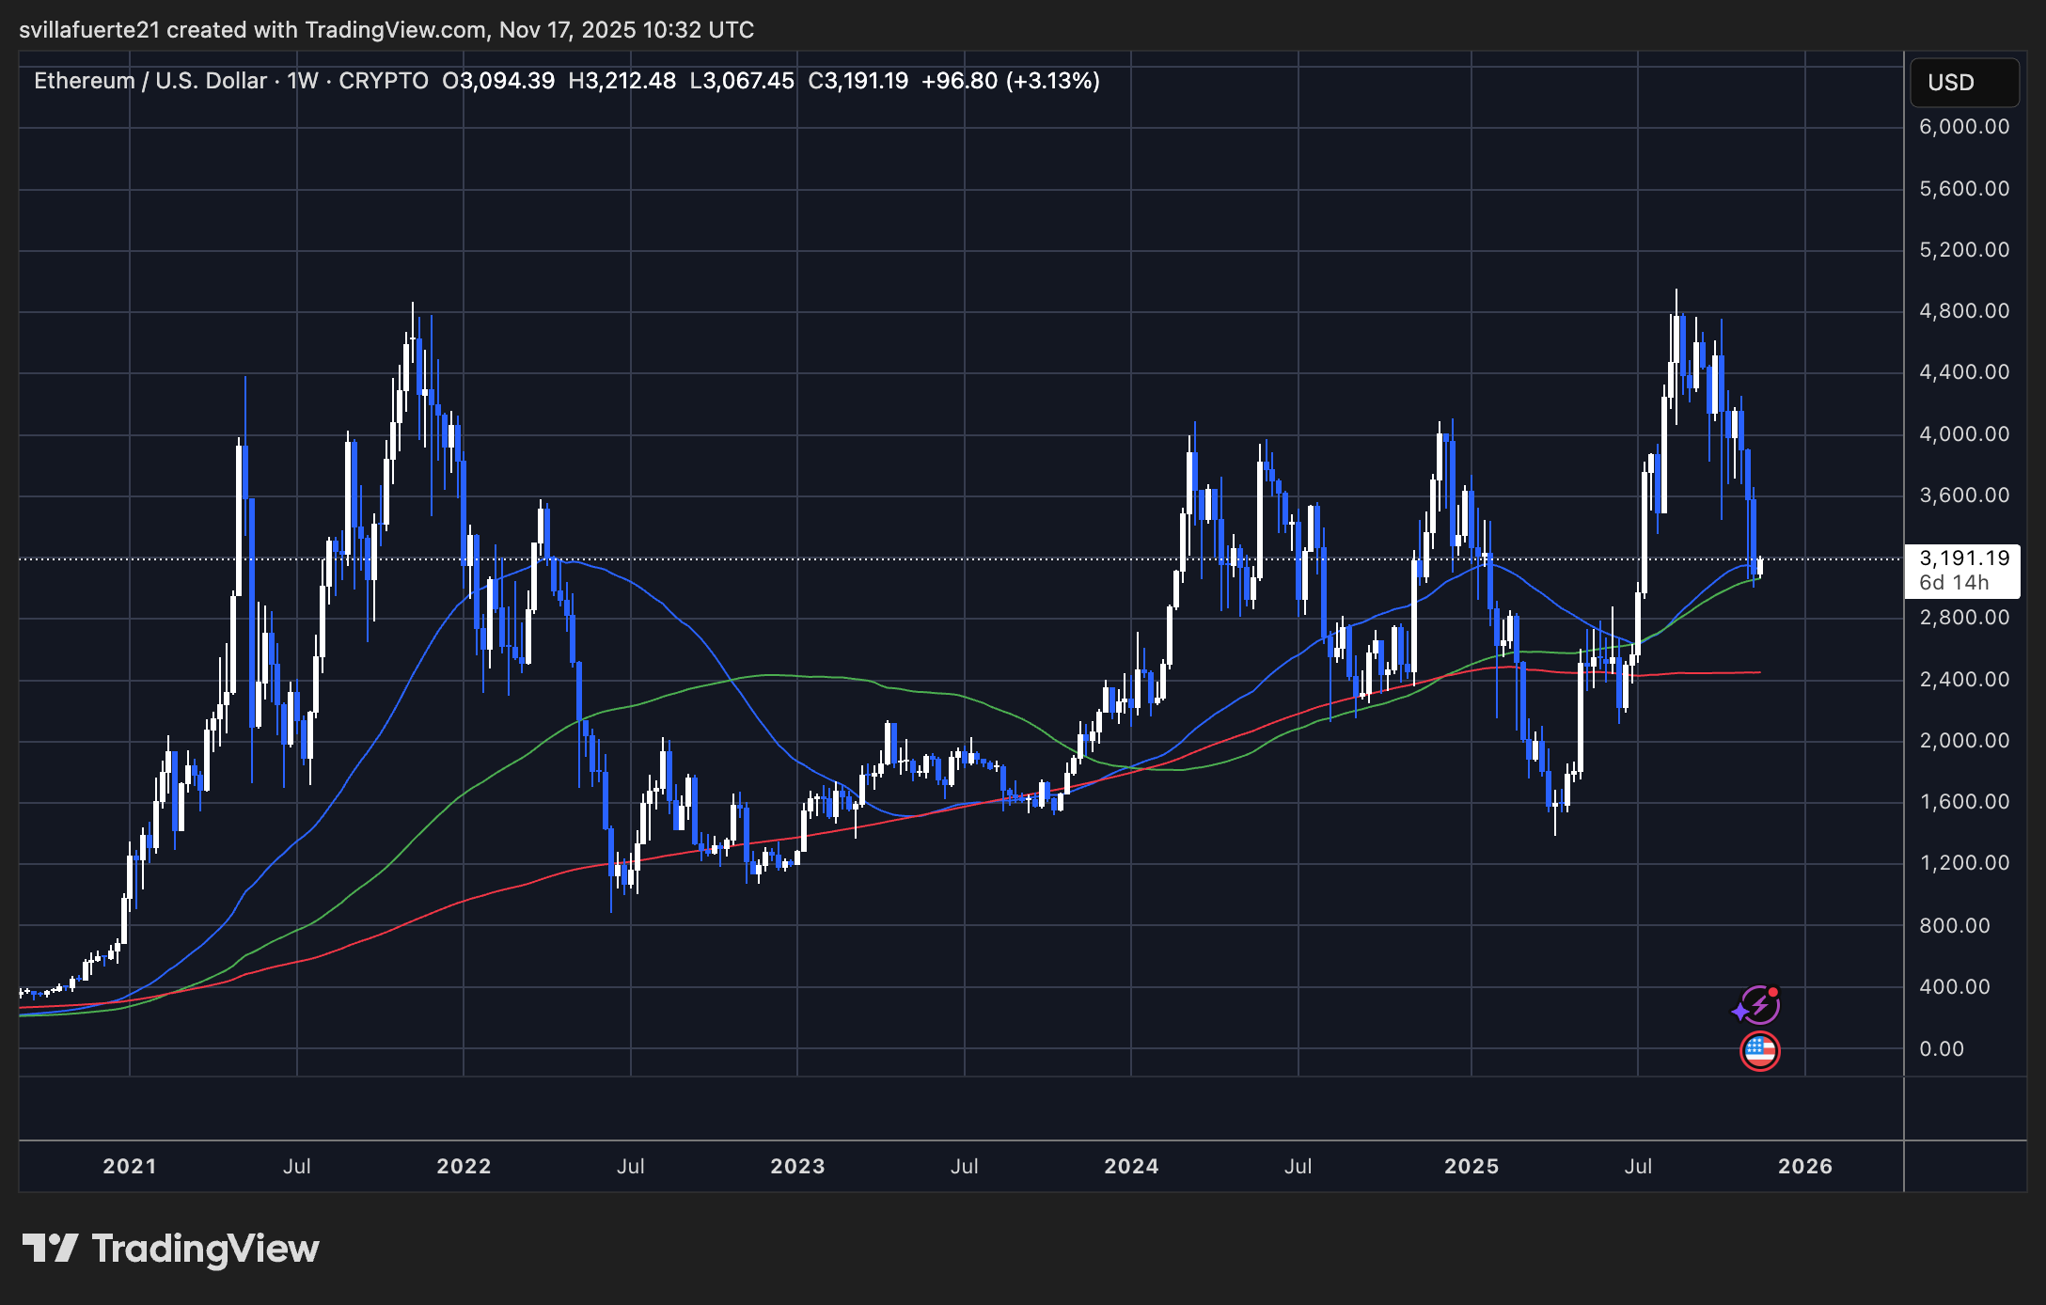
Task: Select the 2024 label on time axis
Action: (x=1131, y=1166)
